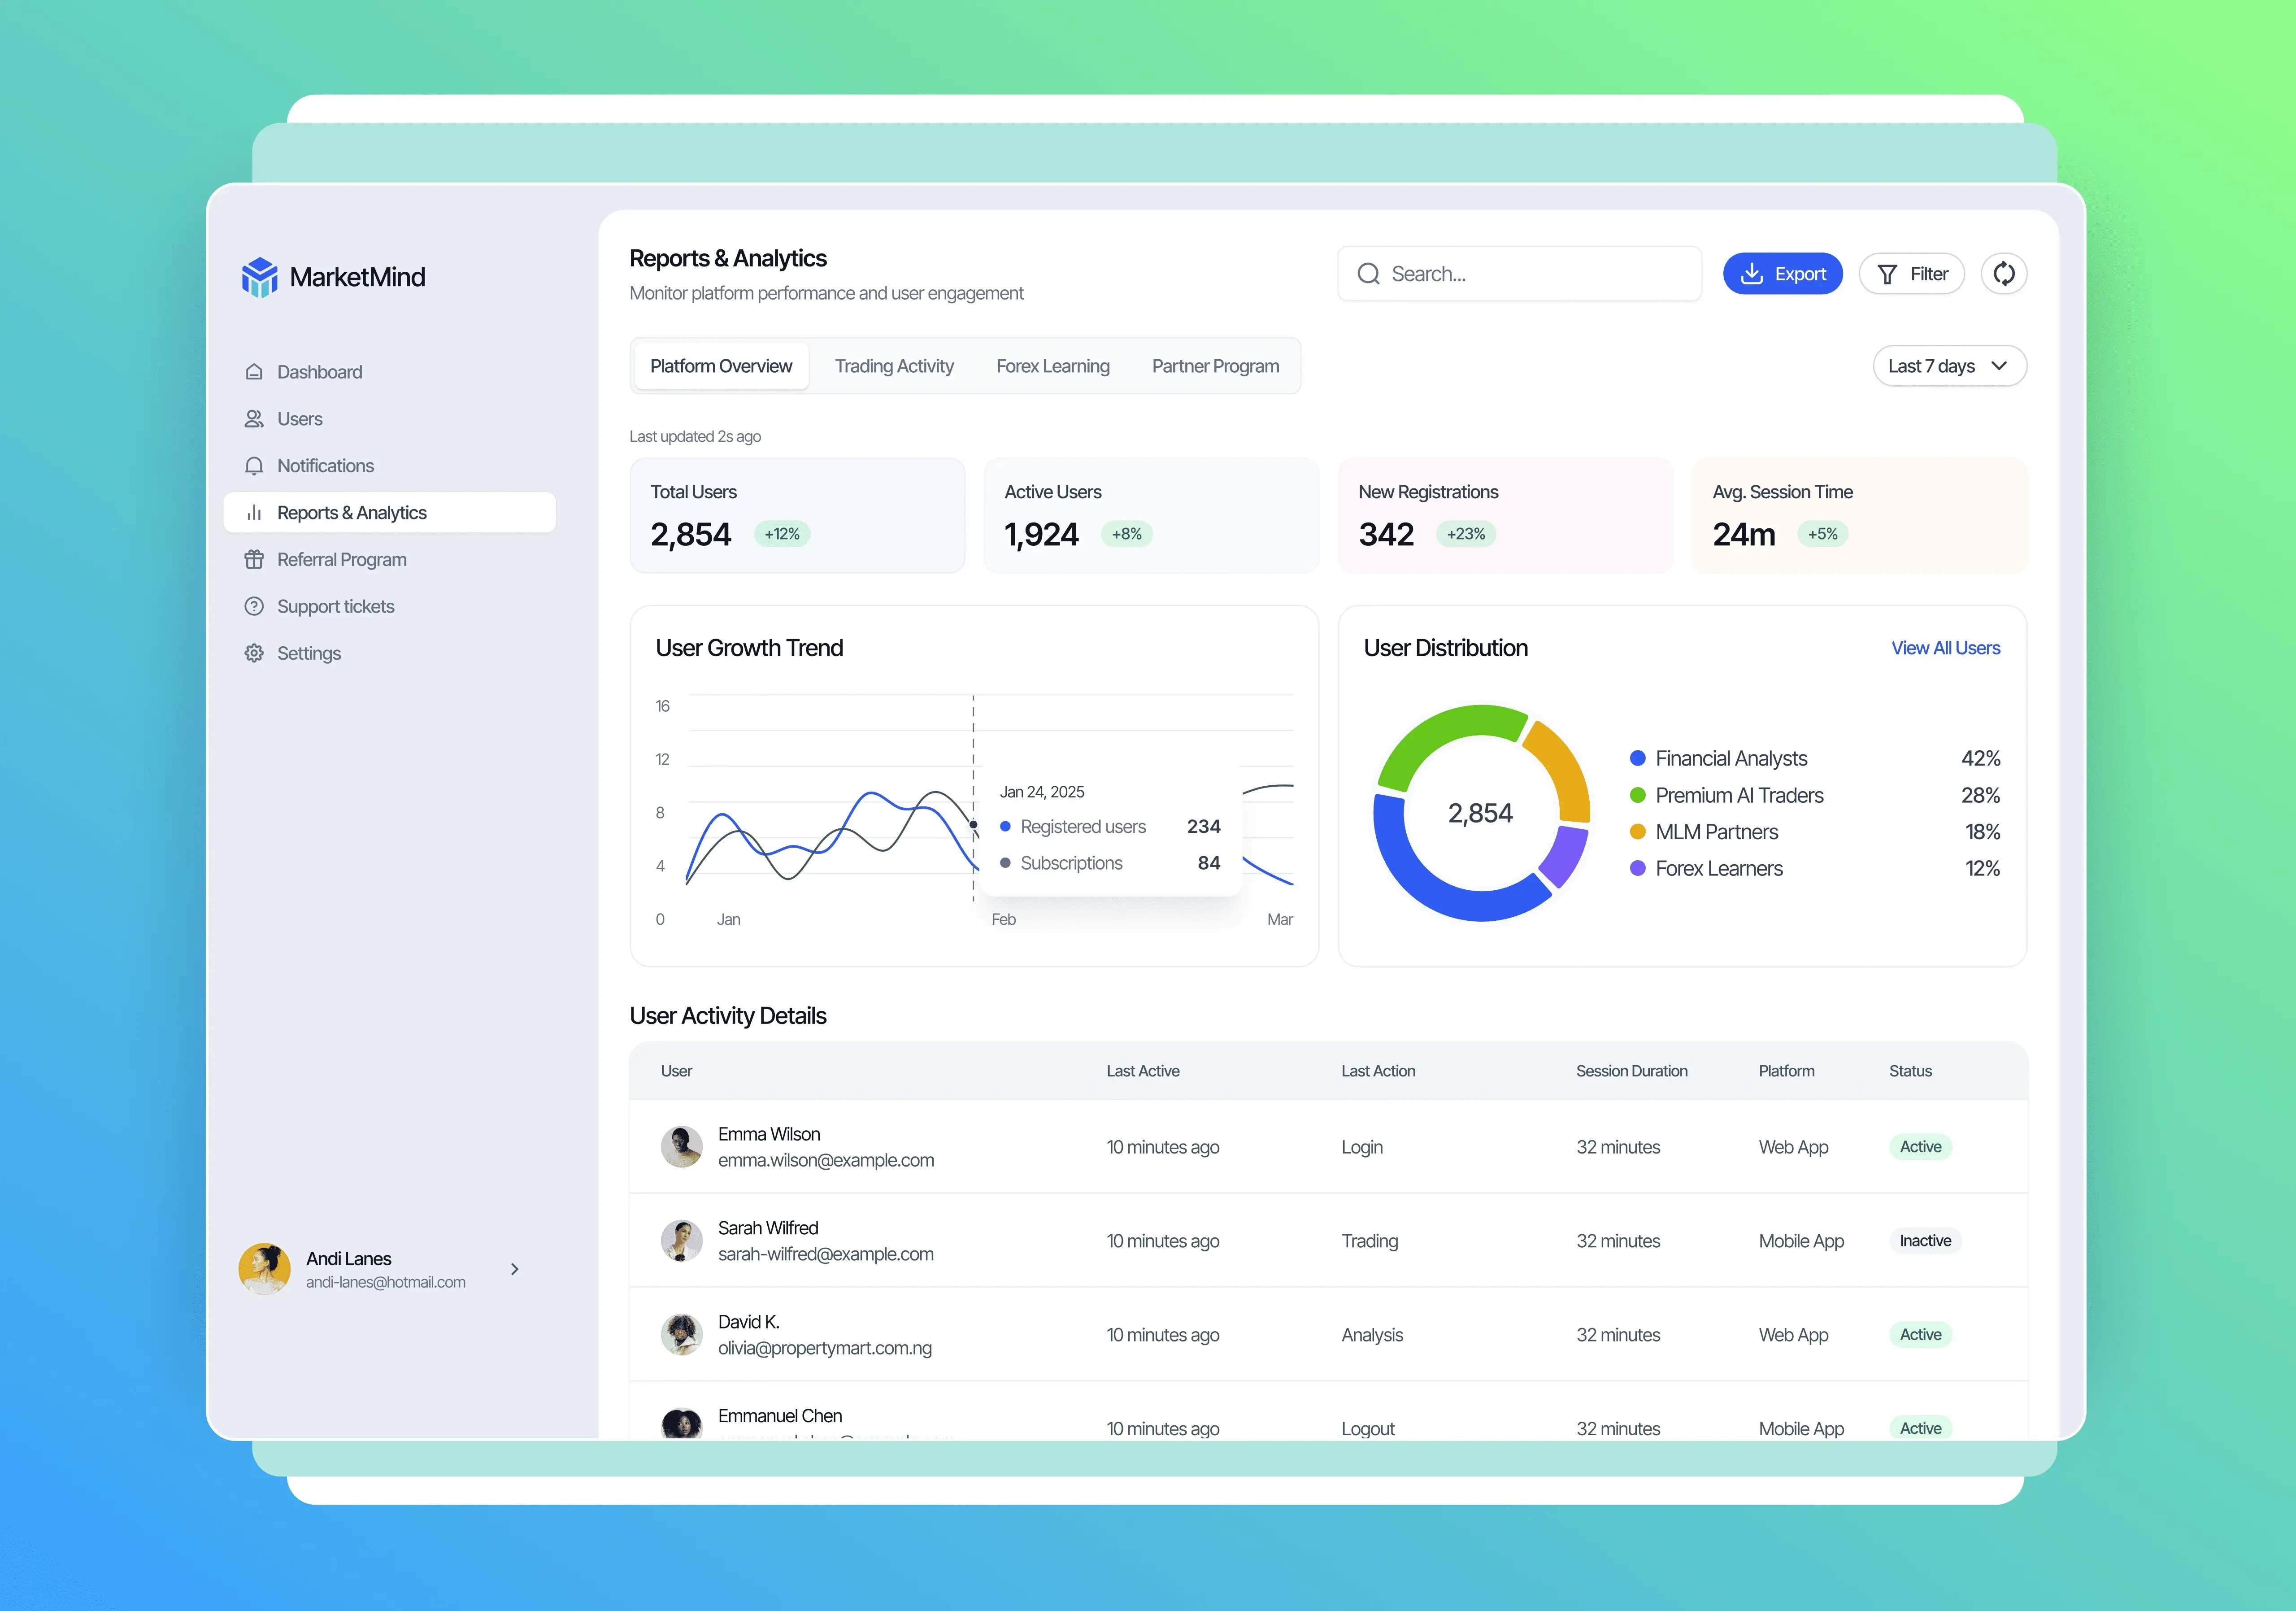
Task: Open the Filter options
Action: (1911, 274)
